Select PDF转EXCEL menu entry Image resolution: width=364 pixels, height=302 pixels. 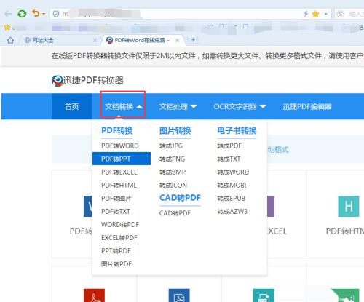[119, 172]
